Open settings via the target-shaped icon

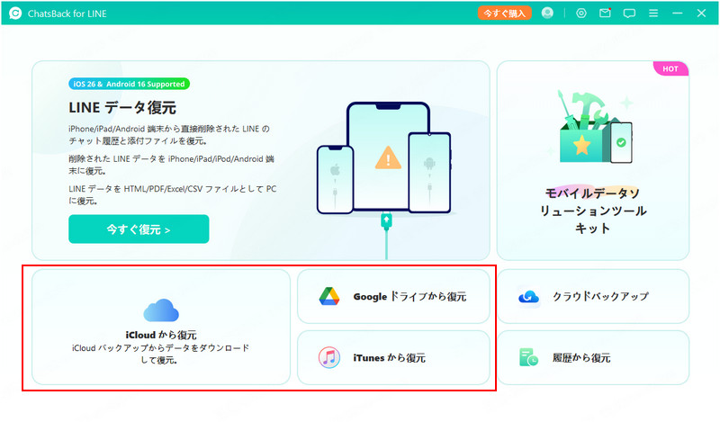(x=581, y=13)
